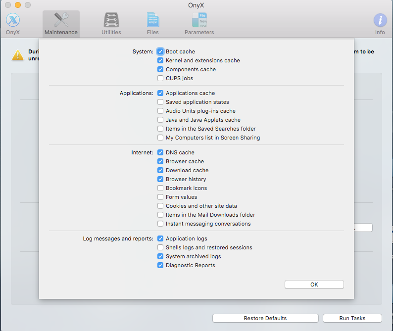This screenshot has width=393, height=331.
Task: Enable Cookies and other site data
Action: point(160,206)
